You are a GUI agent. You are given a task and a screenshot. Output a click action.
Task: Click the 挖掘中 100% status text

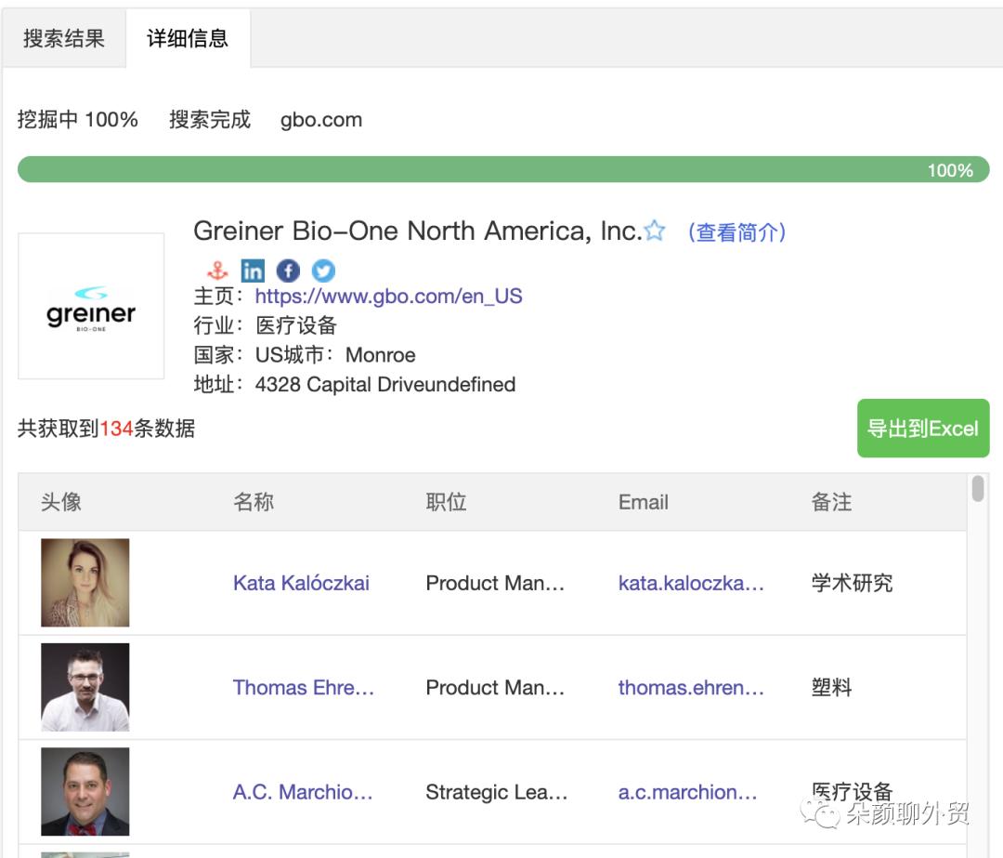(77, 119)
